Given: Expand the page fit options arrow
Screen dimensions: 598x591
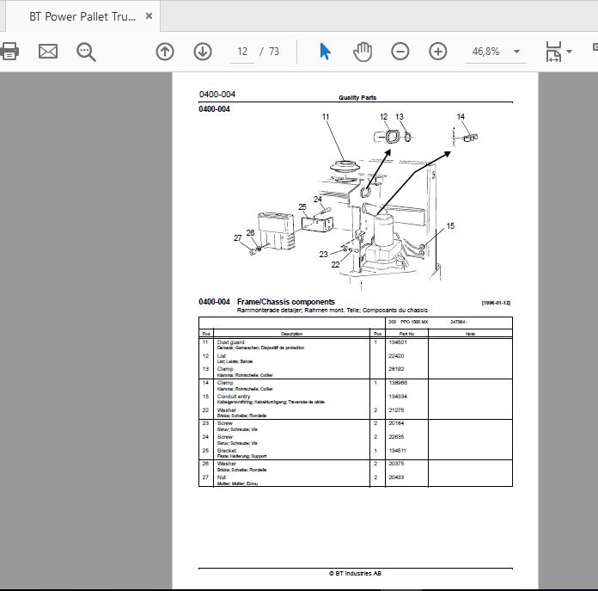Looking at the screenshot, I should click(x=569, y=52).
